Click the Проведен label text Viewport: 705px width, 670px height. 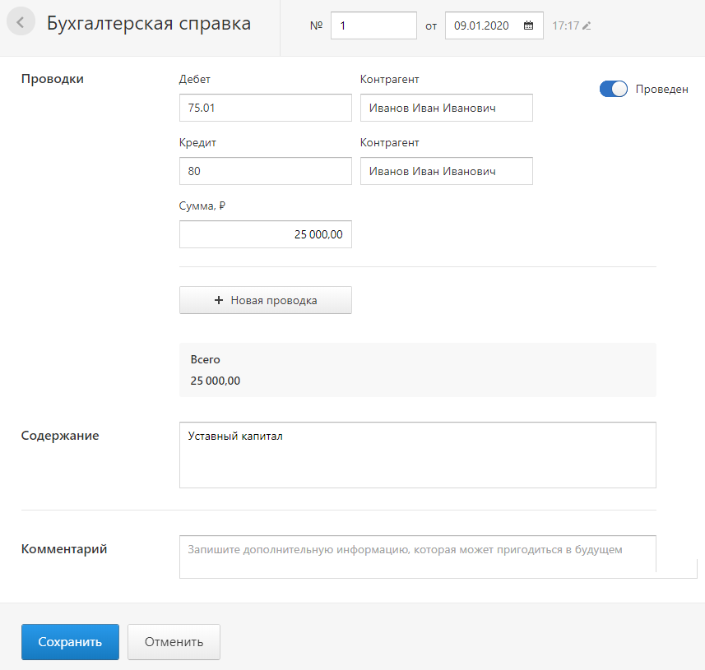coord(662,89)
